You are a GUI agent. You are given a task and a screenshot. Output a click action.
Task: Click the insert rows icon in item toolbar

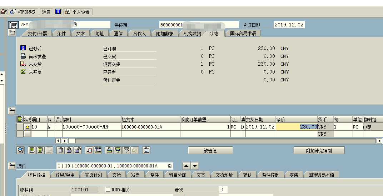tap(98, 150)
